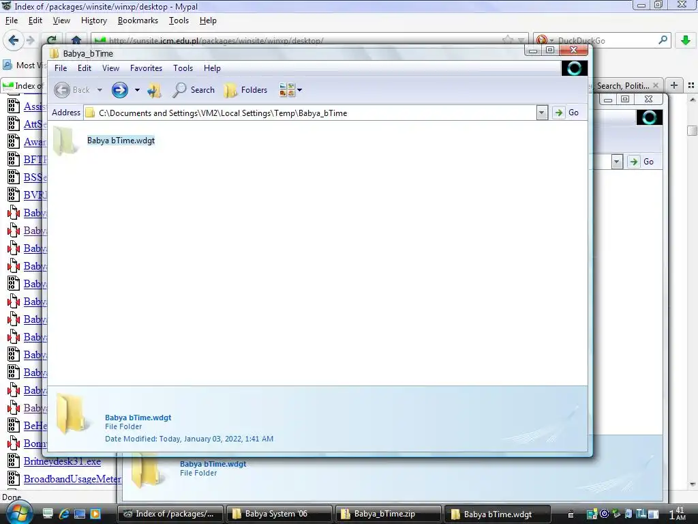
Task: Click Go arrow in Babya_bTime address bar
Action: pos(558,113)
